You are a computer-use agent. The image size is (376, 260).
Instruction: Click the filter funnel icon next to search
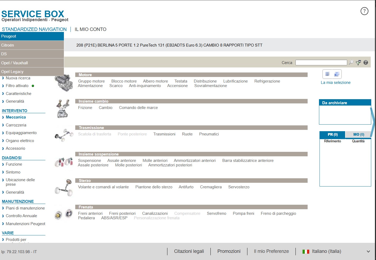[358, 62]
